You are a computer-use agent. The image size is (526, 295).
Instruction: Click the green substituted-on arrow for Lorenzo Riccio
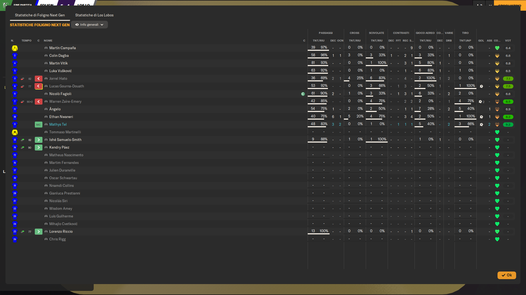[x=39, y=232]
